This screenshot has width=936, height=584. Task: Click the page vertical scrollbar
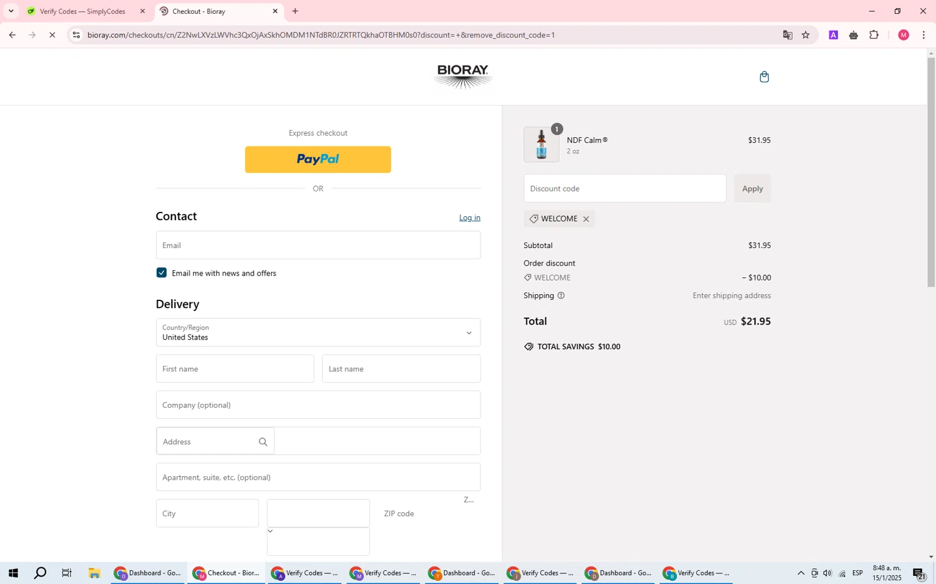(x=931, y=171)
